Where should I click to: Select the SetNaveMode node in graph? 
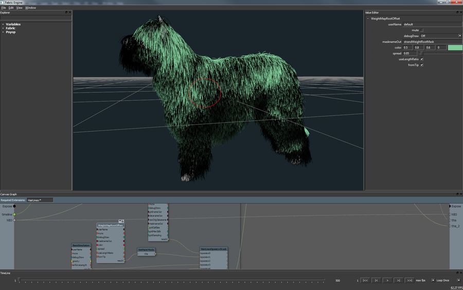146,249
